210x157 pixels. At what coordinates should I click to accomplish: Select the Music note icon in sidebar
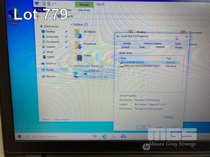point(44,52)
